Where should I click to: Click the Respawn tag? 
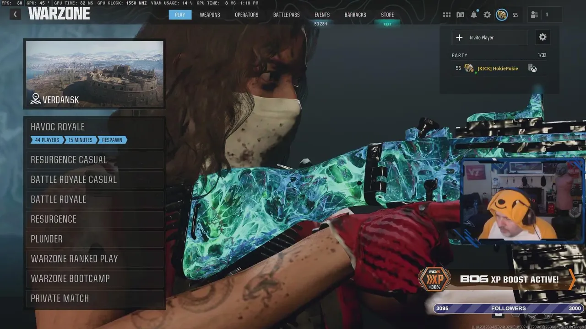tap(112, 140)
